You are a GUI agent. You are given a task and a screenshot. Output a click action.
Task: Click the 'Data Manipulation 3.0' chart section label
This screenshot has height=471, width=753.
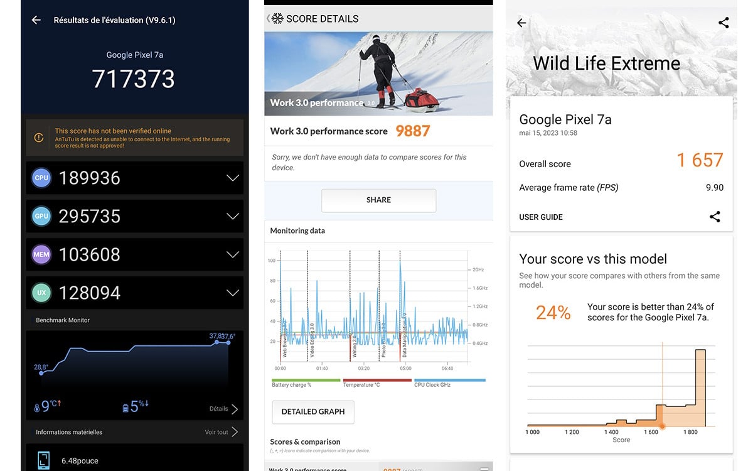coord(404,336)
